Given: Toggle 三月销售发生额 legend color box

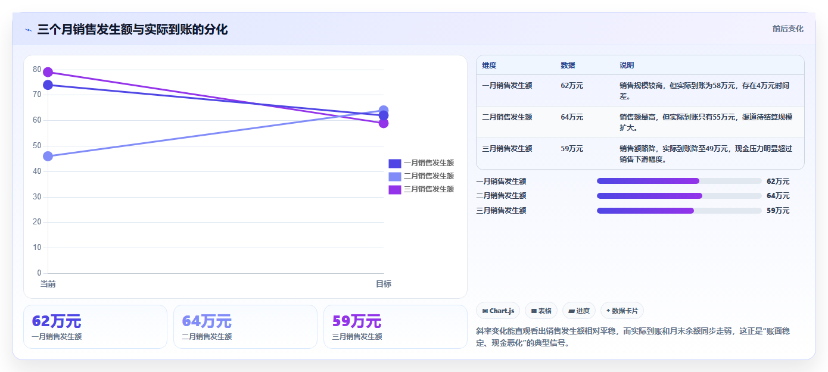Looking at the screenshot, I should 395,189.
